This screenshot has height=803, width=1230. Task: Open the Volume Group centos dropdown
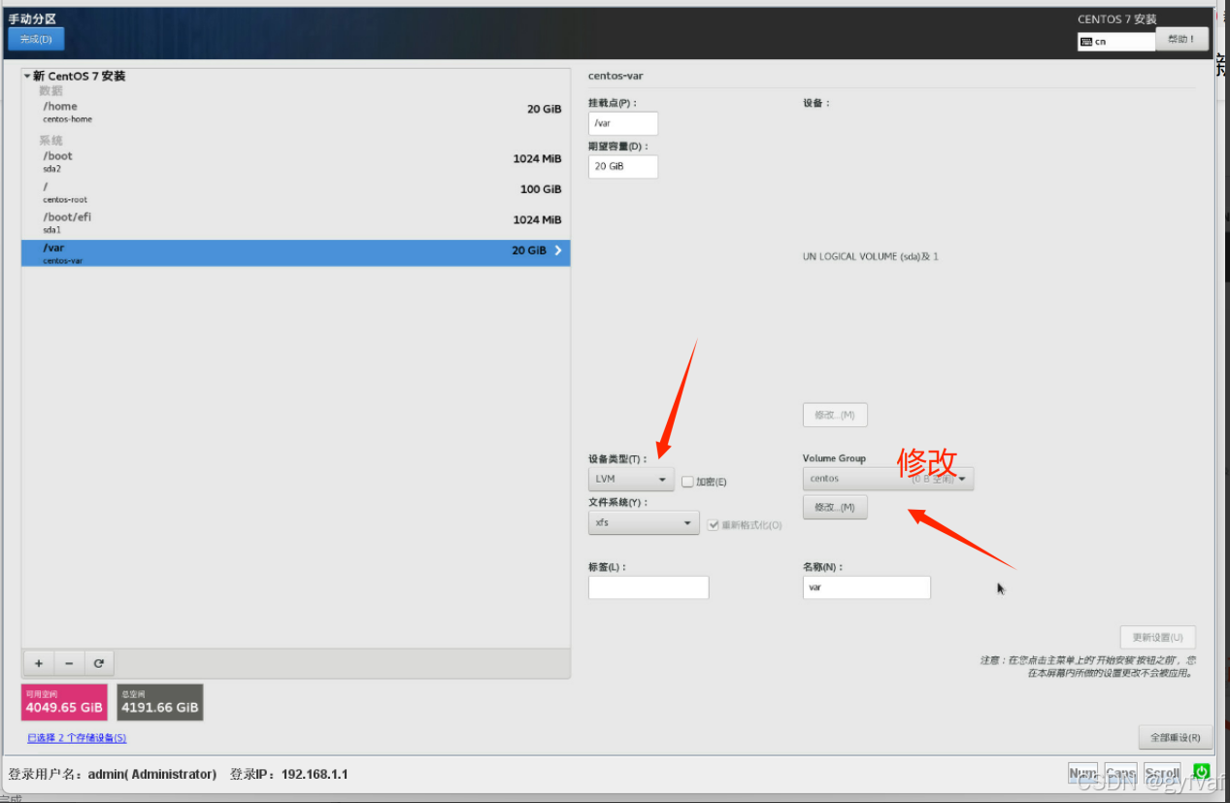tap(888, 479)
